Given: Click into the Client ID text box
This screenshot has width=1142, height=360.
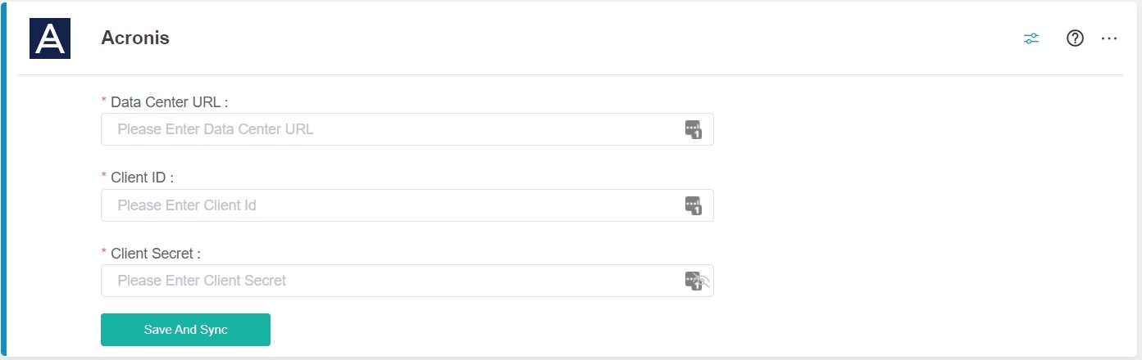Looking at the screenshot, I should (394, 205).
